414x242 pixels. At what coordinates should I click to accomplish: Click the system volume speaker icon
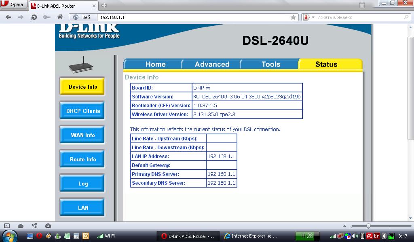pyautogui.click(x=355, y=236)
